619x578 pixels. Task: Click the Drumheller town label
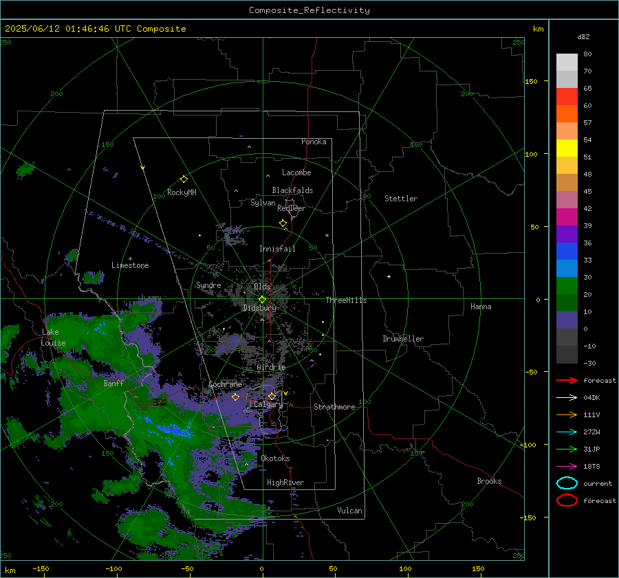pyautogui.click(x=403, y=339)
